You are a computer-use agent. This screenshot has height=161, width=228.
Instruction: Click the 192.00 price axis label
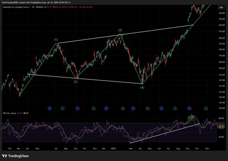coord(221,44)
